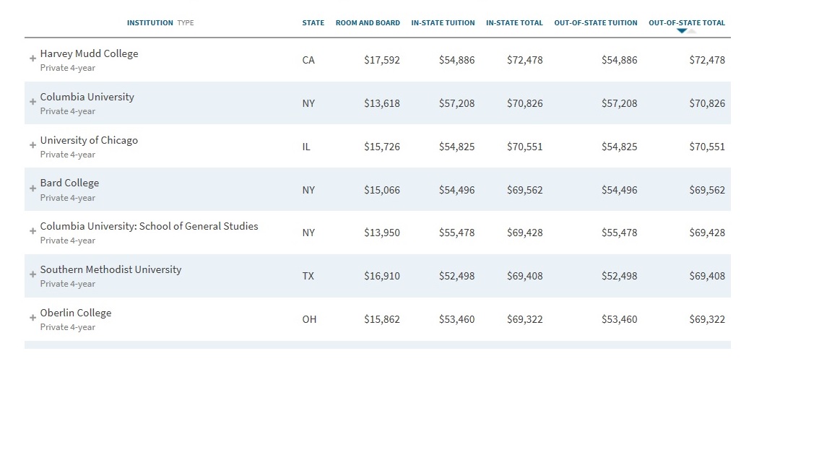Select University of Chicago out-of-state tuition $54,825

click(619, 147)
